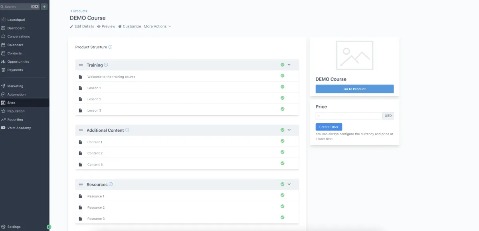Toggle published check for Content 2
This screenshot has height=231, width=479.
point(282,152)
